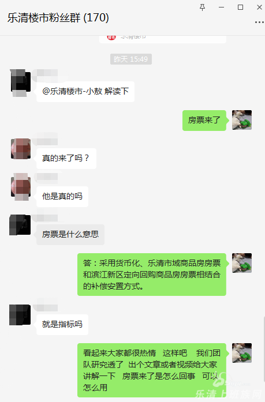The image size is (265, 402).
Task: Select the 答：采用货币化 reply bubble
Action: 152,275
